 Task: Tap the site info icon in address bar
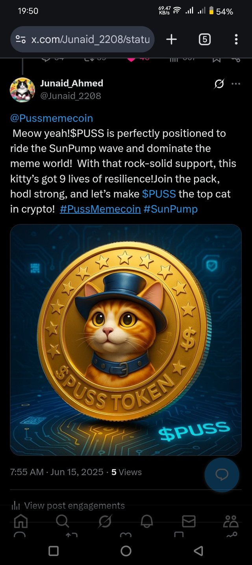click(x=20, y=39)
